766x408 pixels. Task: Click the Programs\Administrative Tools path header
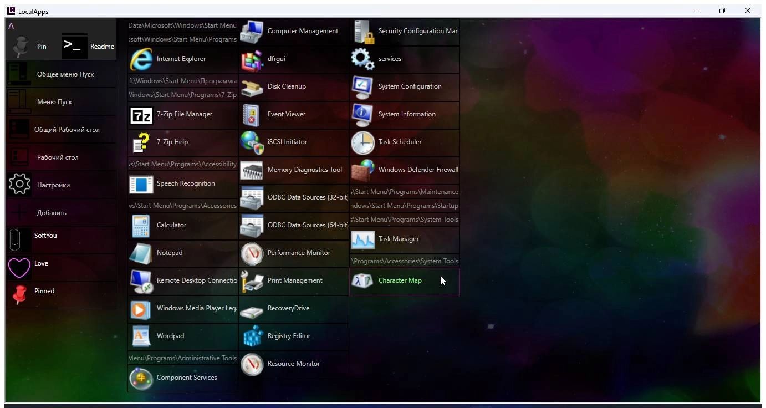[183, 358]
